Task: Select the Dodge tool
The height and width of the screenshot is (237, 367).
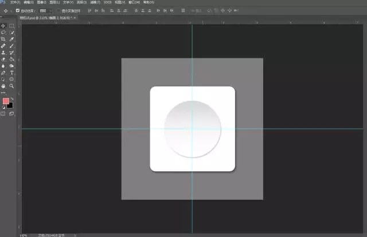Action: point(11,66)
